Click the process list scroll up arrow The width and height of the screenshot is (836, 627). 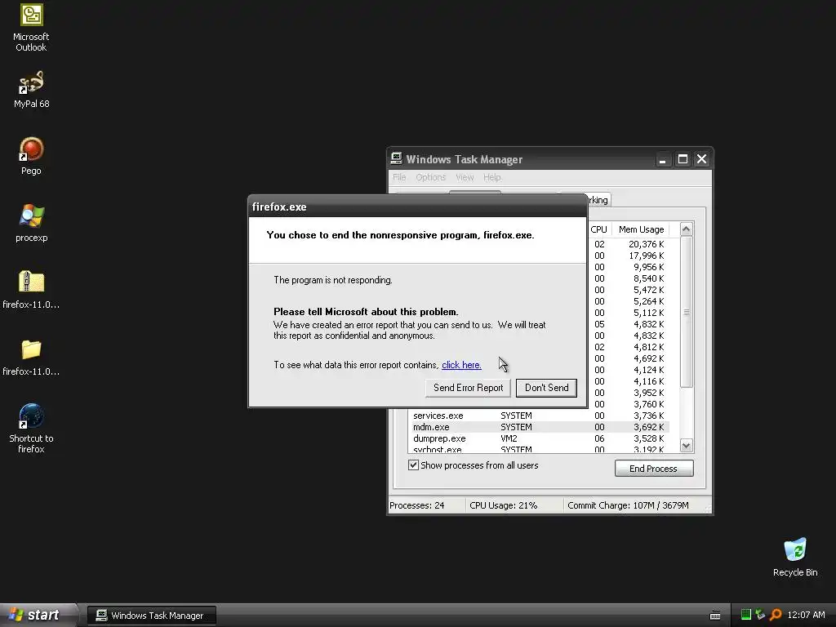tap(686, 229)
